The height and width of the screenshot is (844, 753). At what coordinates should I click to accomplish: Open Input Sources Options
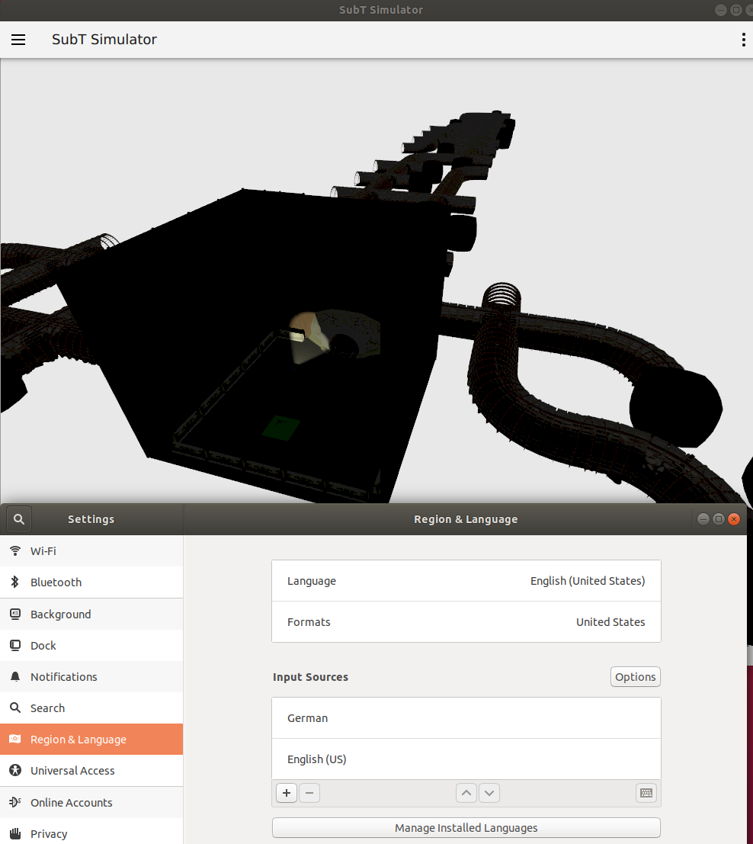635,676
